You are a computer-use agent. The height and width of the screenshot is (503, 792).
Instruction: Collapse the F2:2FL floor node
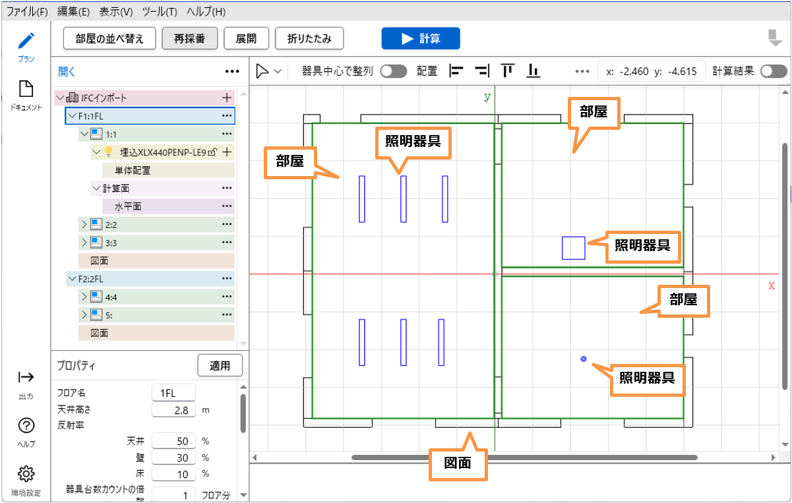coord(71,279)
